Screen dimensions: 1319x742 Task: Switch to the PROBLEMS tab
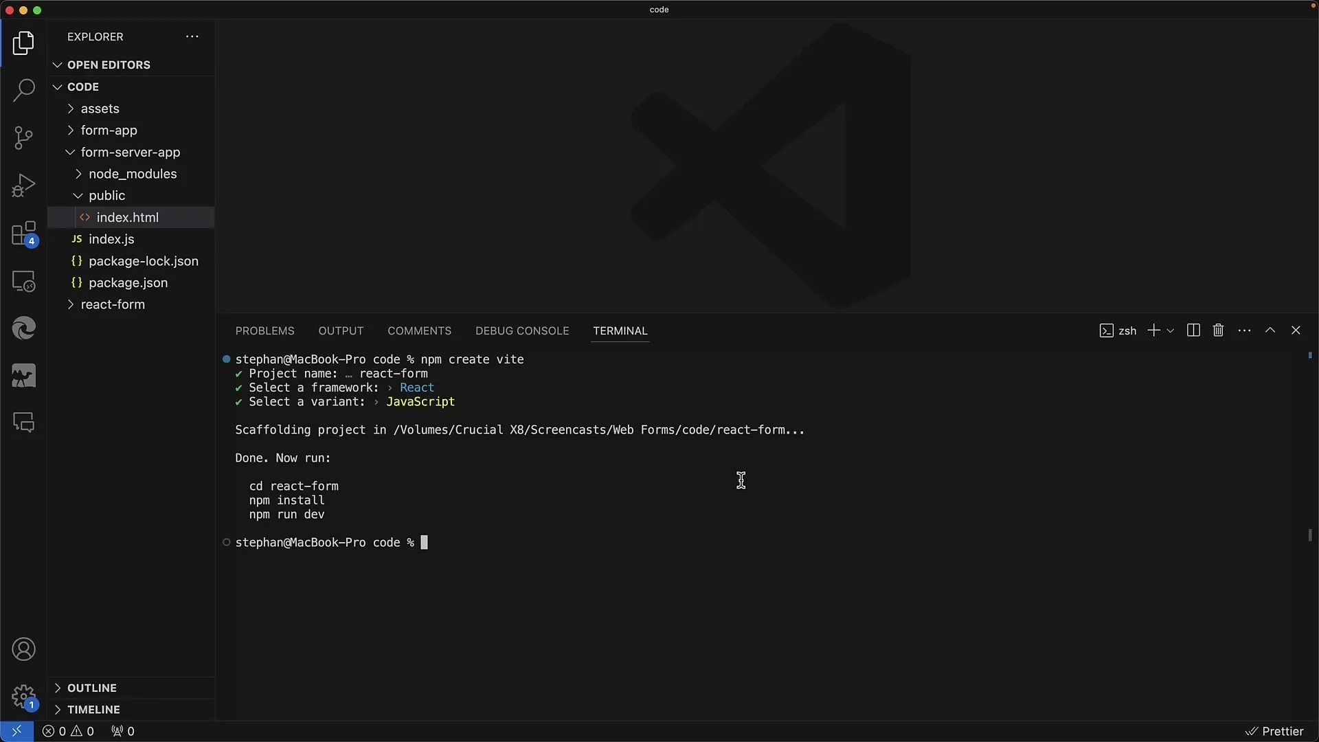[264, 330]
